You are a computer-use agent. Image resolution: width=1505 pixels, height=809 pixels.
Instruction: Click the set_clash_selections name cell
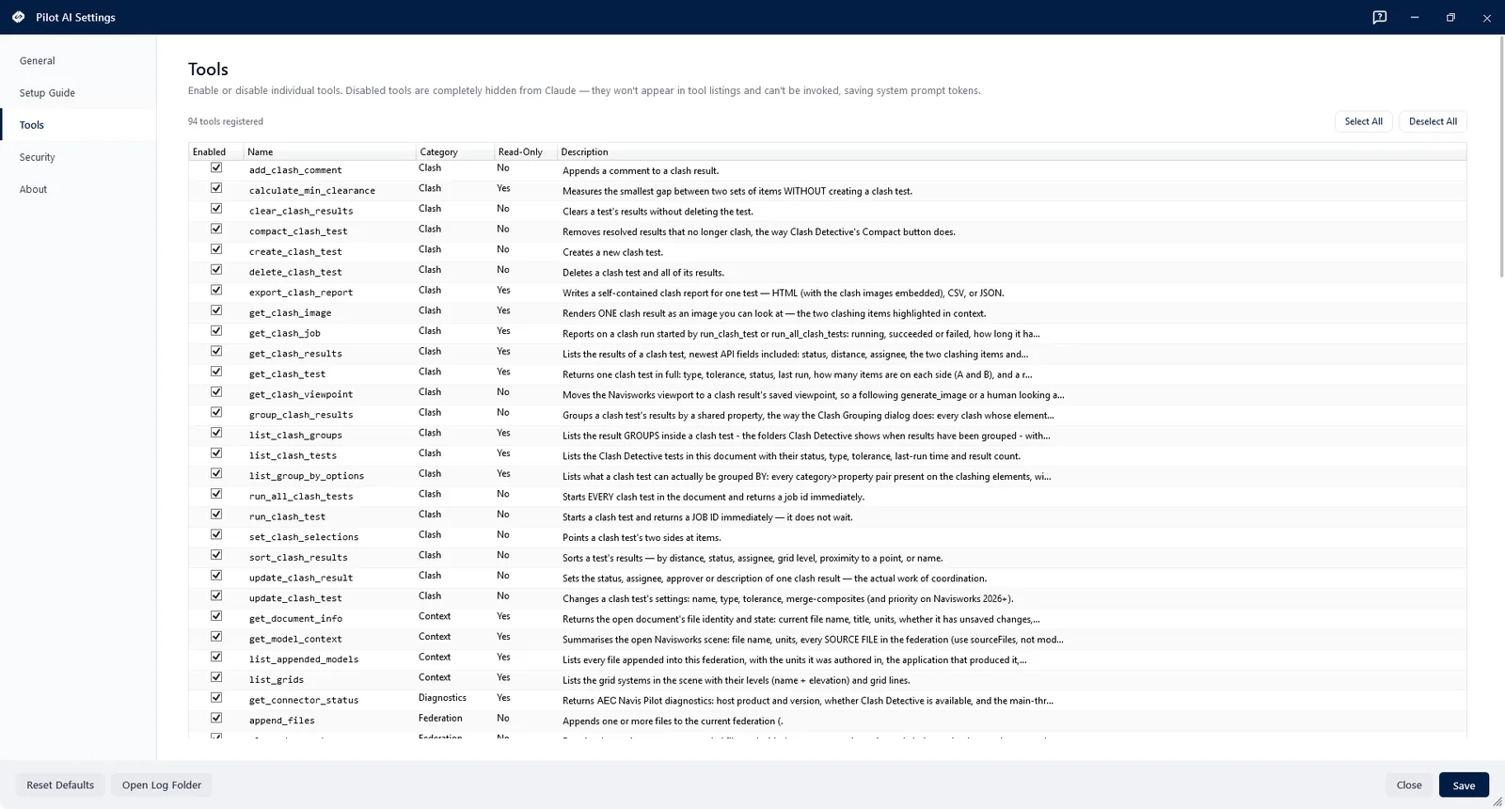304,537
